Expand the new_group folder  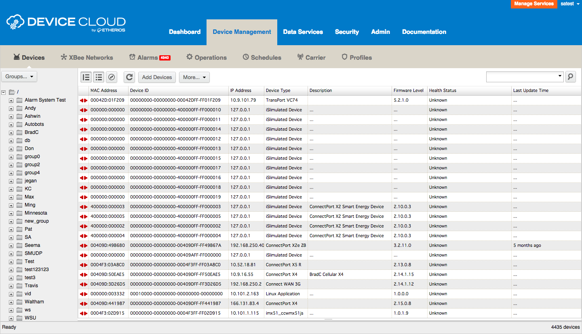11,221
